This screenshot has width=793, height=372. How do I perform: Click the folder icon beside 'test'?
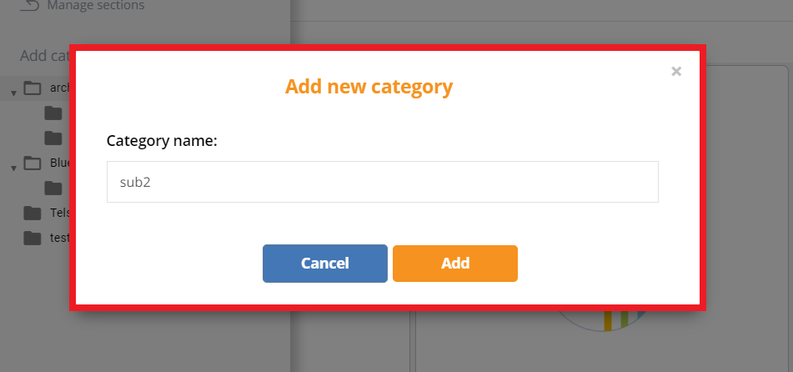tap(33, 239)
